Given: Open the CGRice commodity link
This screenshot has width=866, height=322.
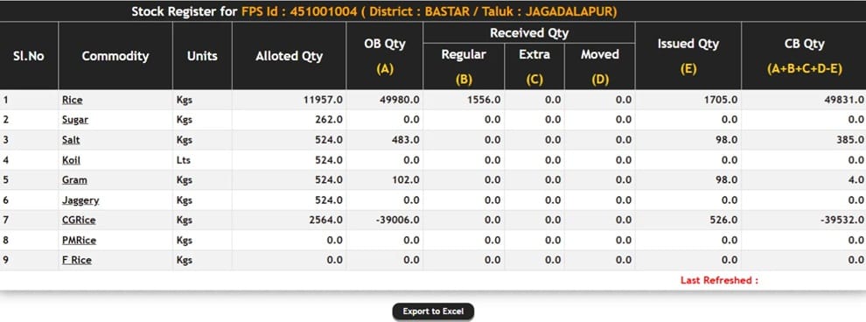Looking at the screenshot, I should click(x=79, y=220).
